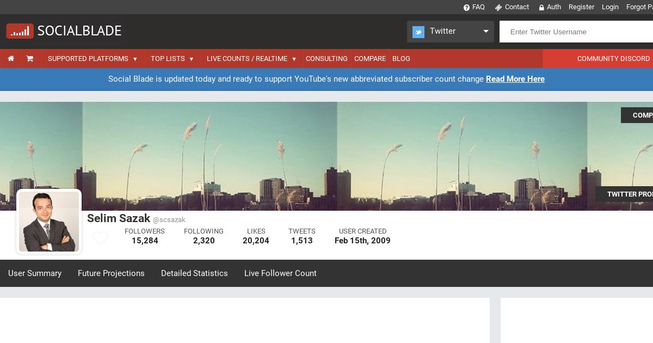Open the Consulting menu item
653x343 pixels.
pyautogui.click(x=326, y=58)
